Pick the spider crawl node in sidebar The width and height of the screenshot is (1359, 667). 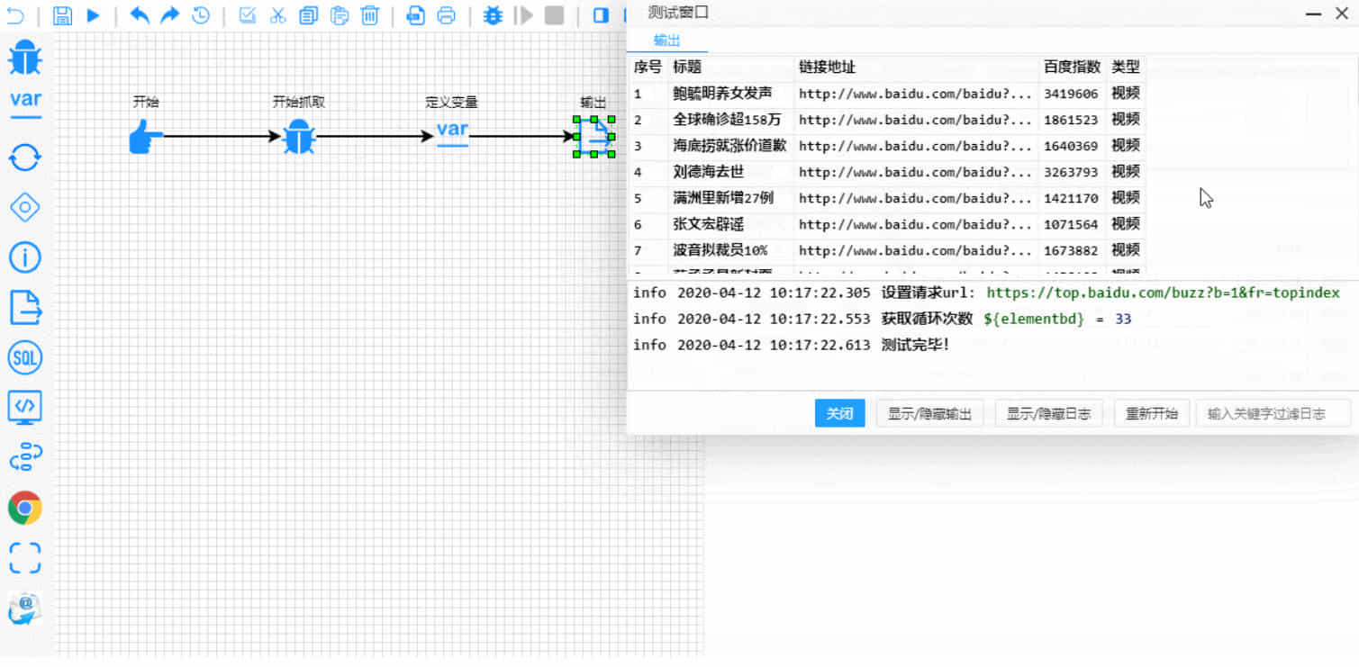pos(25,57)
